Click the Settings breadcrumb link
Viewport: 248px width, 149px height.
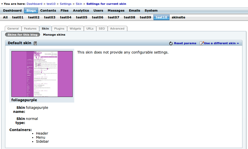(x=66, y=4)
